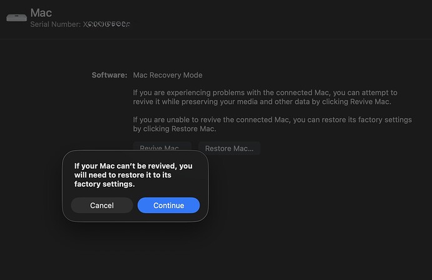Click the 'Software:' label

point(110,75)
